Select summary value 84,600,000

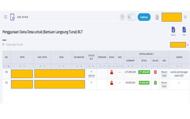coord(130,83)
